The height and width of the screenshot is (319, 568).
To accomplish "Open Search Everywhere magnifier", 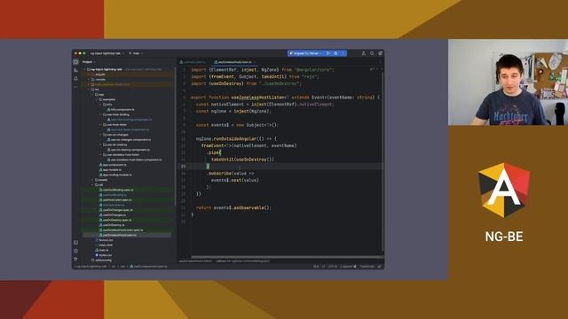I will (372, 53).
